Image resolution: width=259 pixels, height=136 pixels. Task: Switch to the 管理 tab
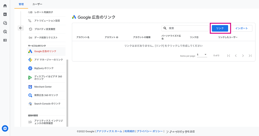[21, 4]
